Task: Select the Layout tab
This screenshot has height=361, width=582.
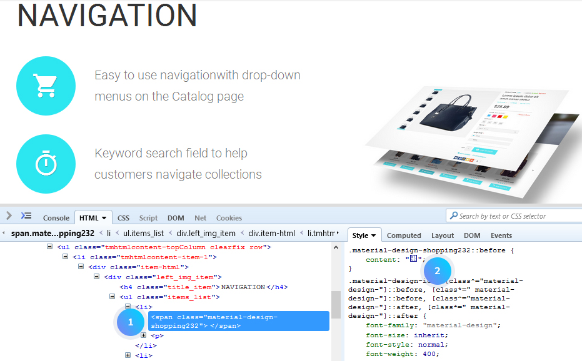Action: coord(443,235)
